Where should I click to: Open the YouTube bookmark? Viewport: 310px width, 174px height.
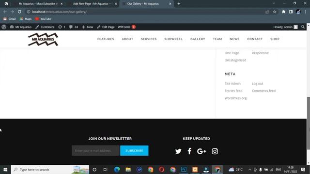coord(43,19)
